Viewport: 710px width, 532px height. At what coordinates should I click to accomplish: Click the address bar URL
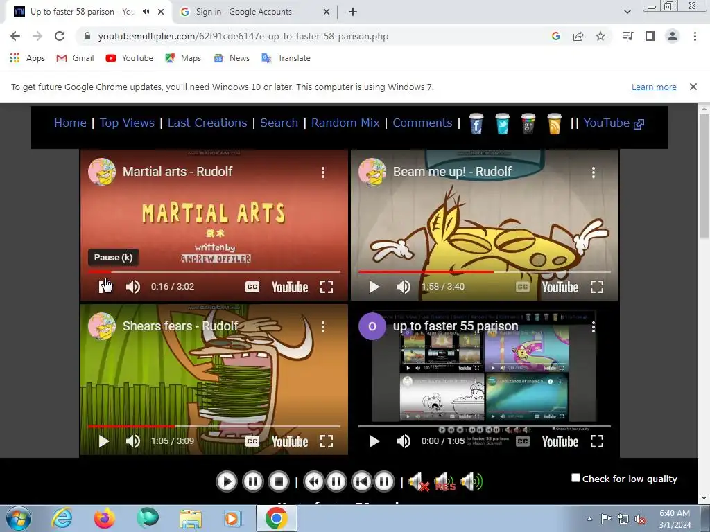pyautogui.click(x=243, y=36)
